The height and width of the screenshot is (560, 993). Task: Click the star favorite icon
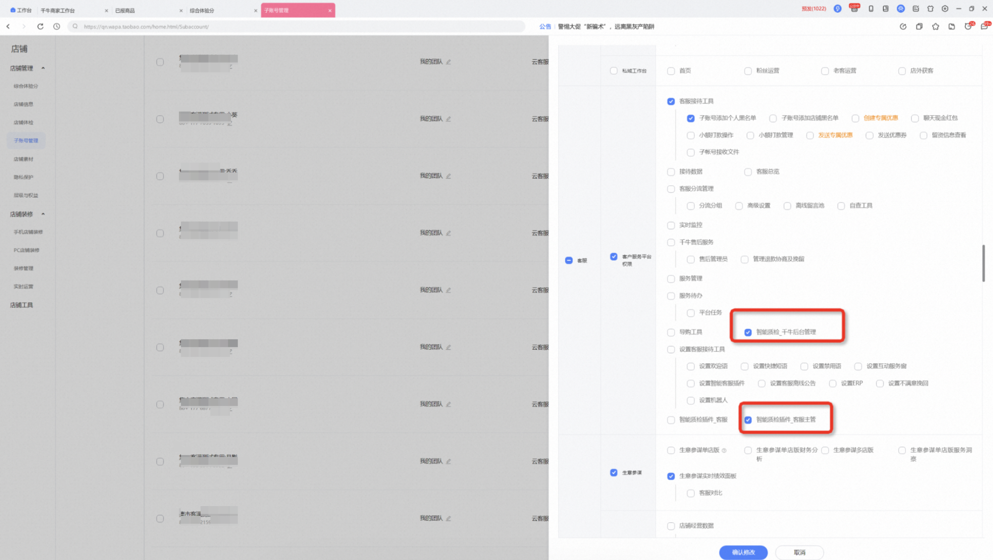pyautogui.click(x=936, y=26)
